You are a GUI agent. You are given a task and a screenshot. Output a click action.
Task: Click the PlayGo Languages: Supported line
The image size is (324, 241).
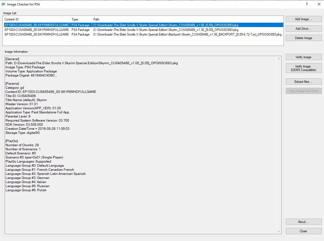pos(28,161)
